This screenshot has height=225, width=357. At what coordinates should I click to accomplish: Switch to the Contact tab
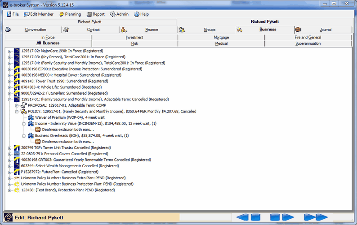point(91,30)
